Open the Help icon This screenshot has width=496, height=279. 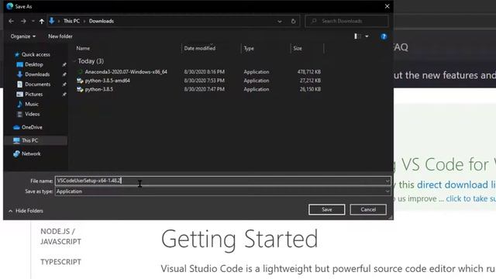click(x=384, y=36)
